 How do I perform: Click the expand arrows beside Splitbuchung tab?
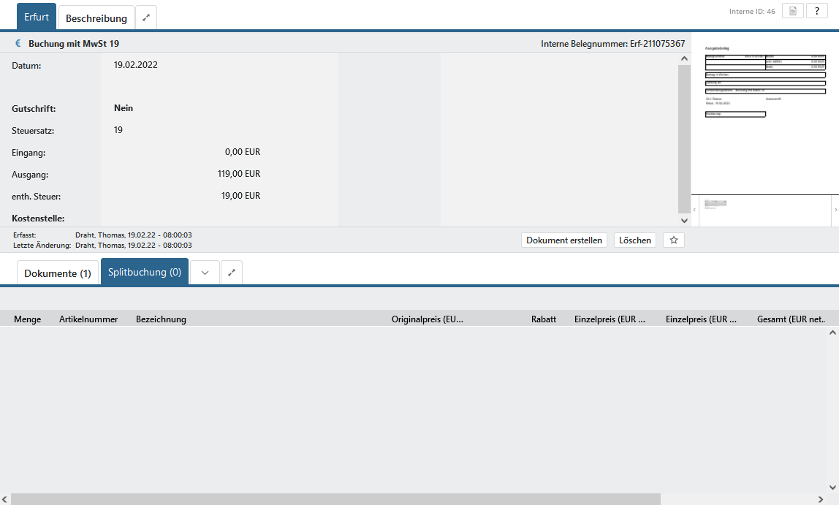232,273
